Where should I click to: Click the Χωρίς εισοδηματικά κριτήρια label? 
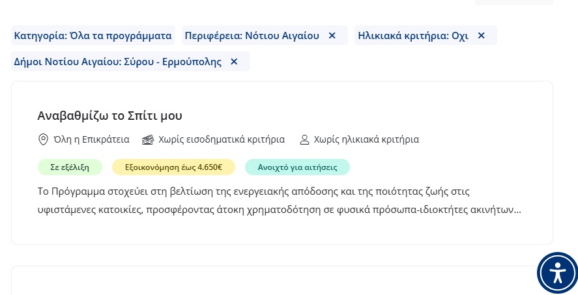click(222, 139)
